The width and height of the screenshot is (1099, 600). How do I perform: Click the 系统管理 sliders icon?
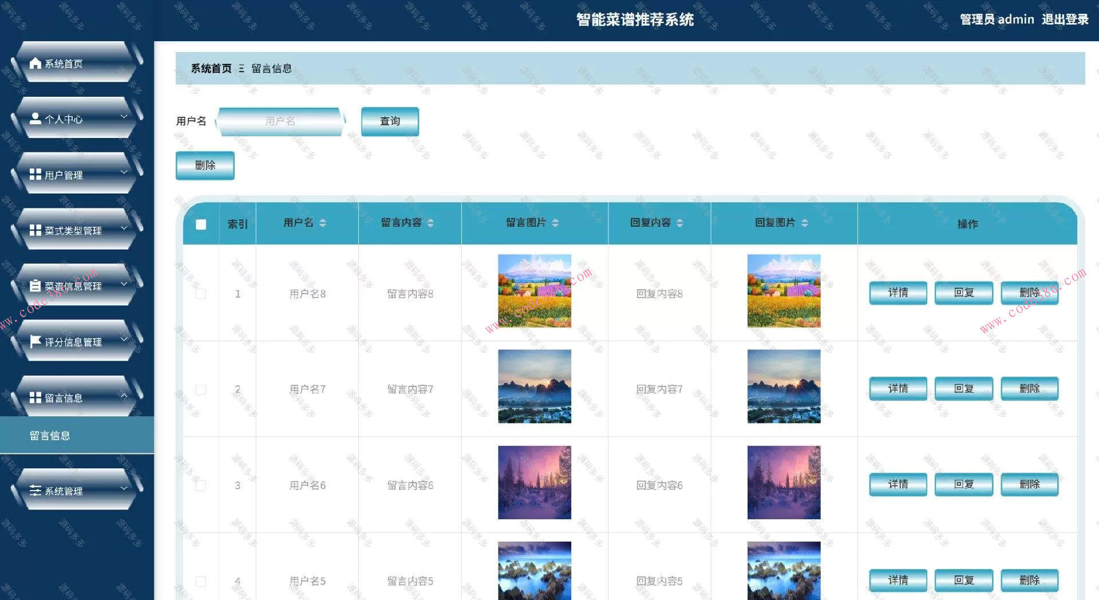pyautogui.click(x=35, y=490)
